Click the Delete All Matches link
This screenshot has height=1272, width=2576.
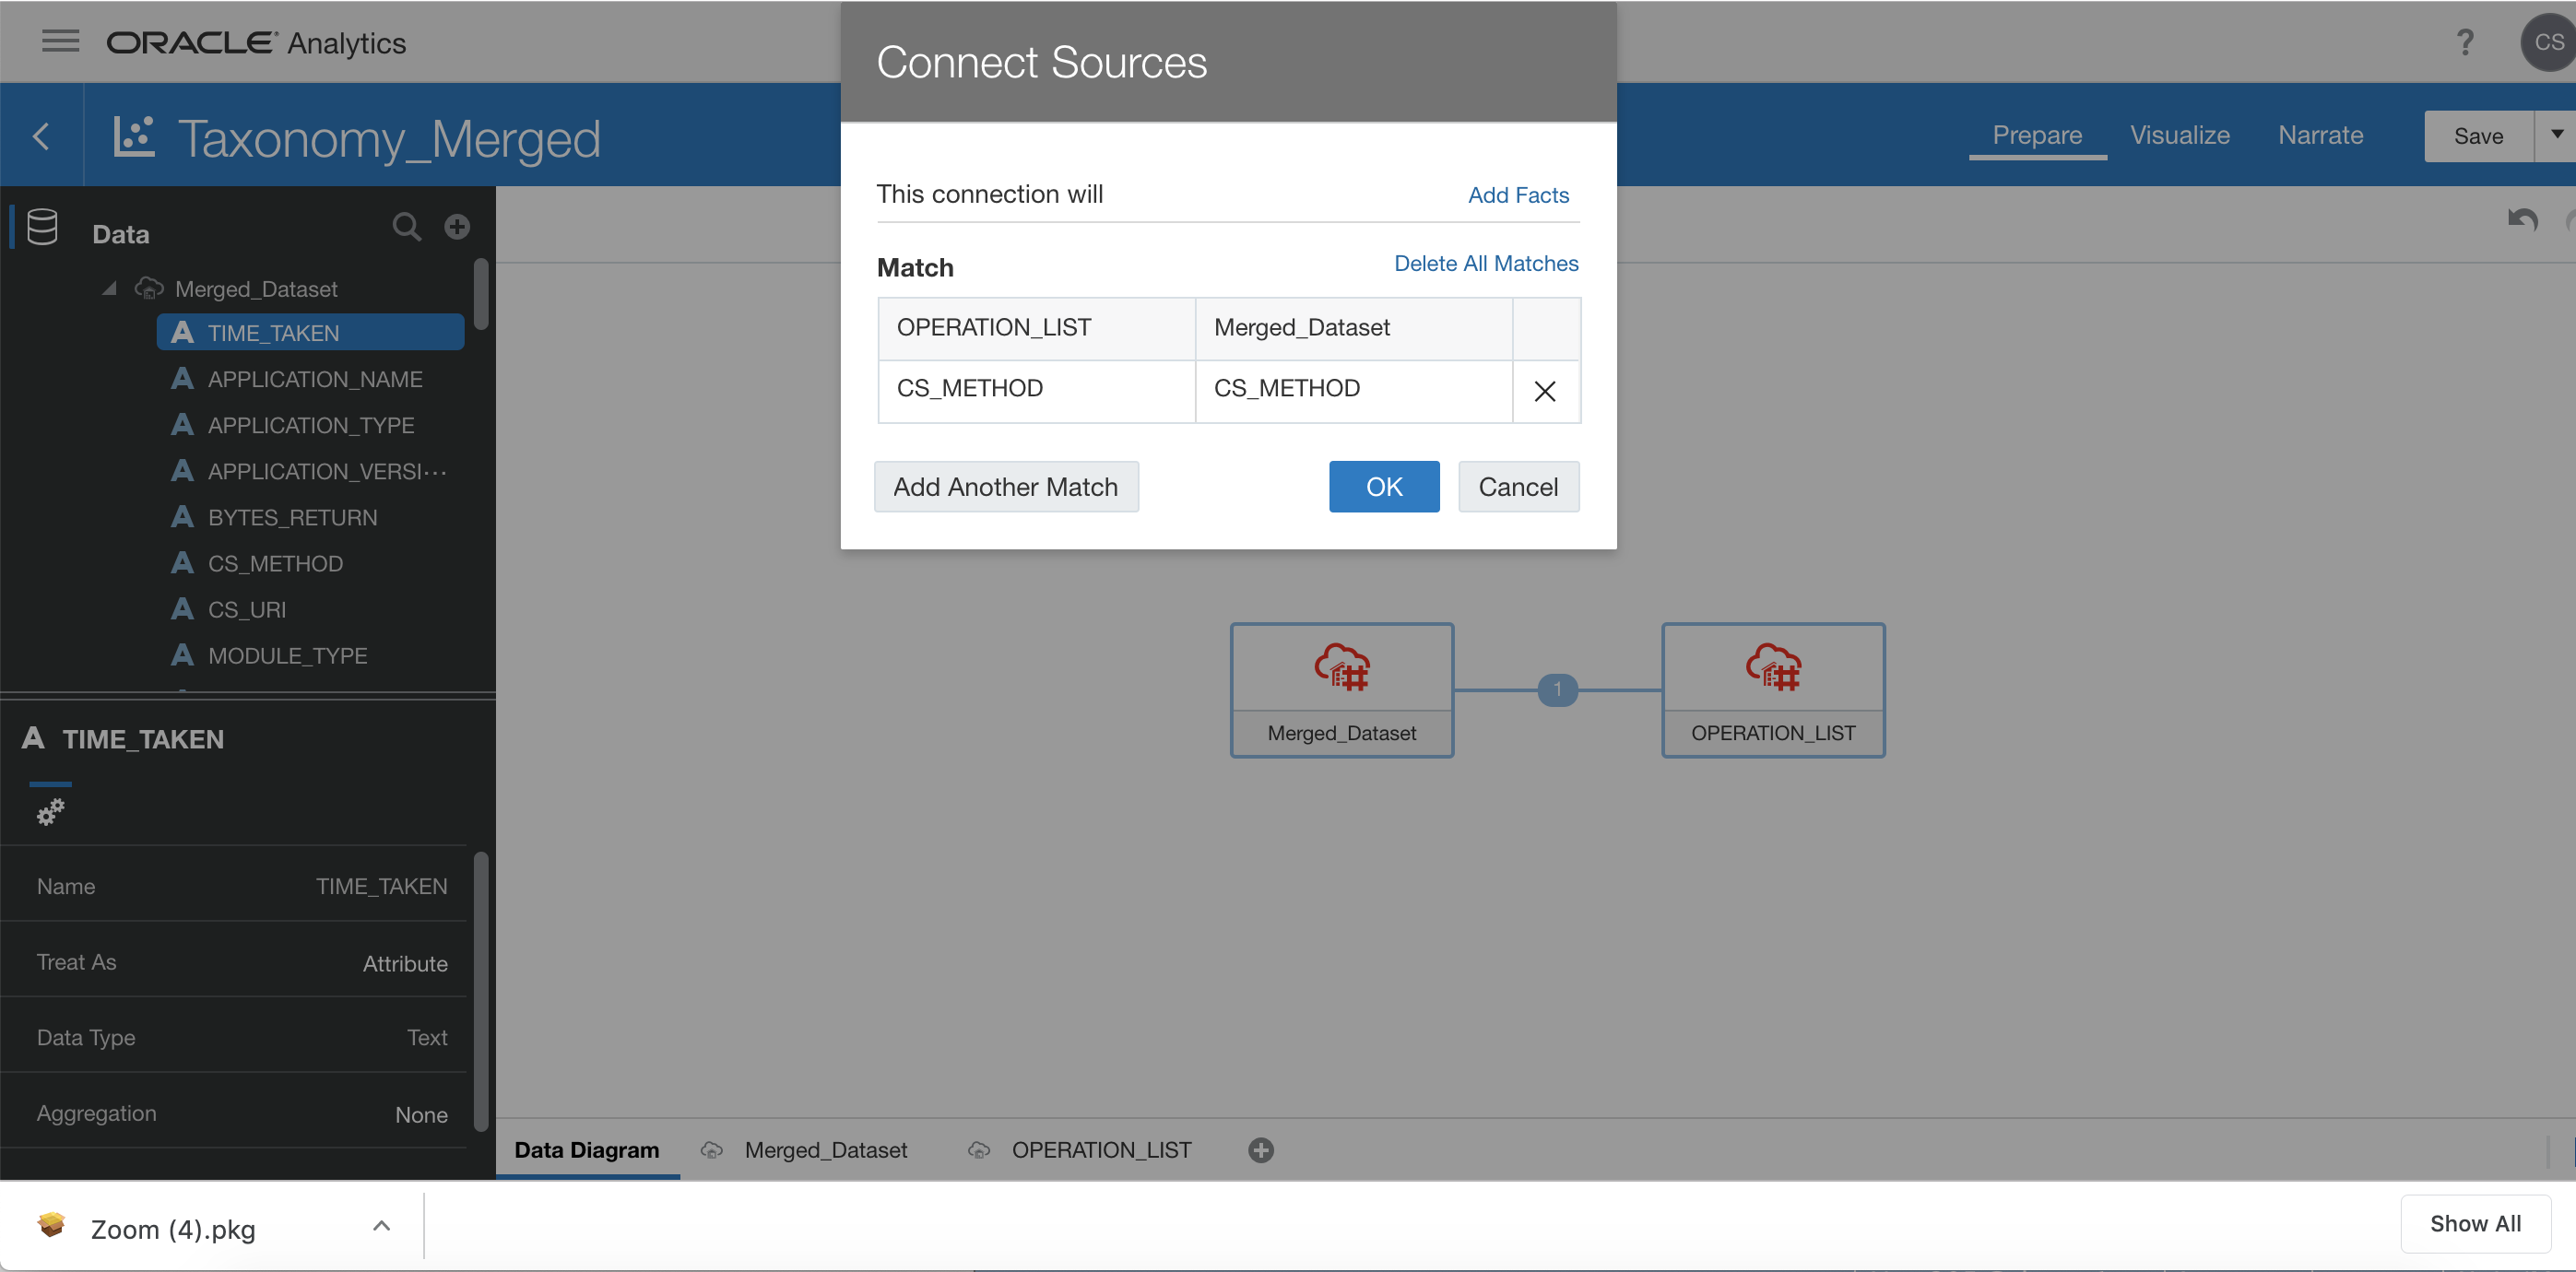pyautogui.click(x=1485, y=263)
